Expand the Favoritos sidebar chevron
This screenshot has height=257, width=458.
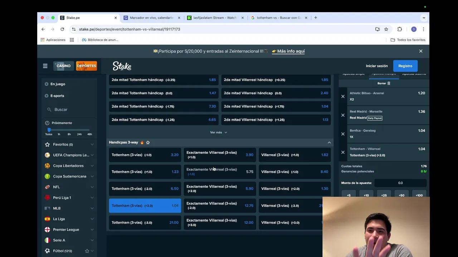[x=92, y=145]
